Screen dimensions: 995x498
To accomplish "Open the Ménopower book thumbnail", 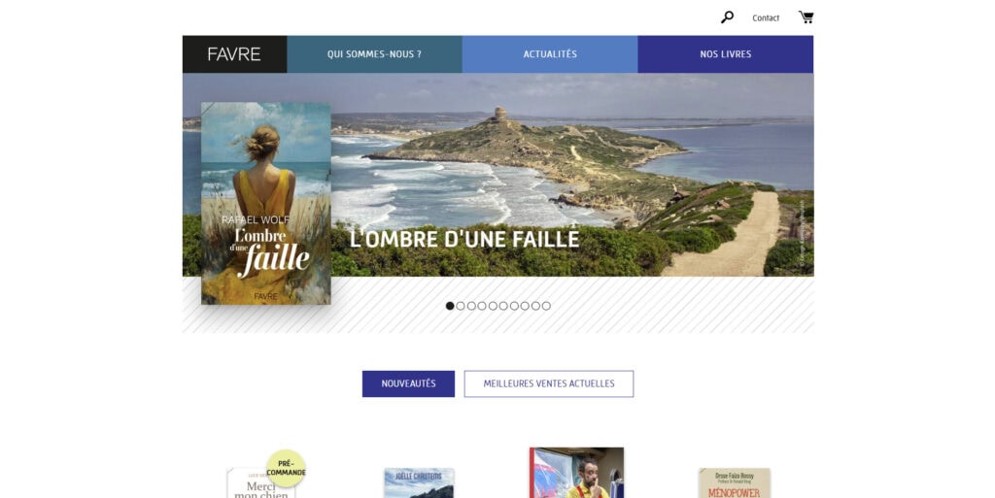I will coord(735,483).
